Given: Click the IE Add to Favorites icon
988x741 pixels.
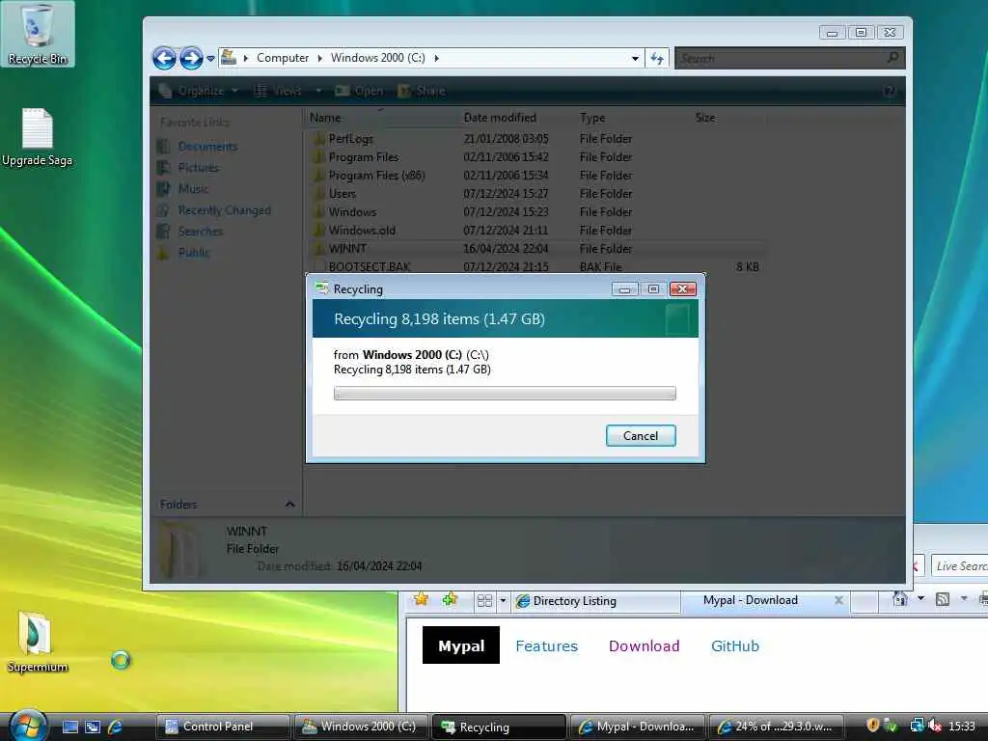Looking at the screenshot, I should click(450, 599).
